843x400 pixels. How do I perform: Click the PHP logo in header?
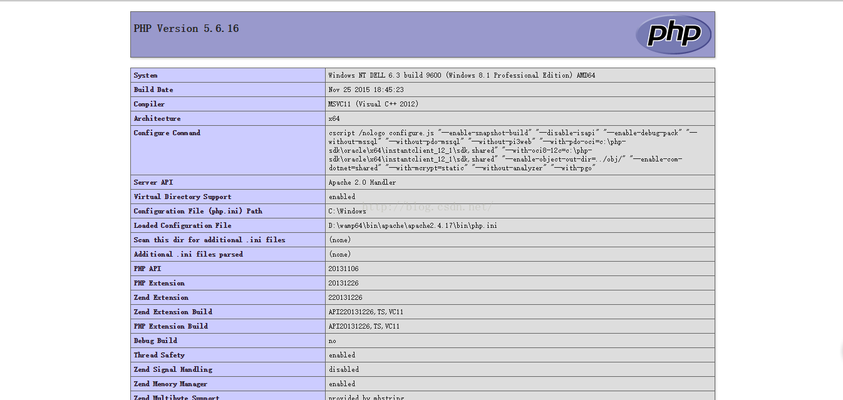point(673,34)
